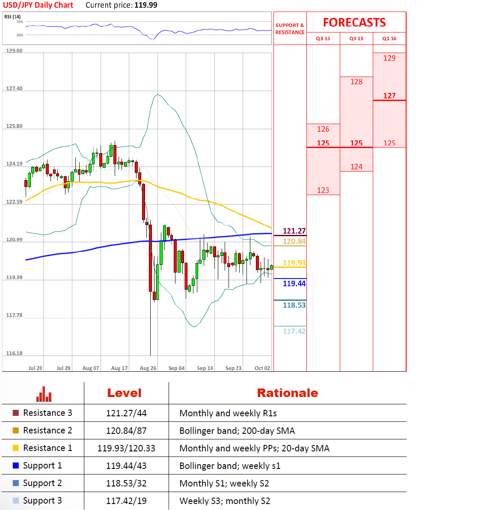Click the 121.27 resistance level marker

(294, 231)
